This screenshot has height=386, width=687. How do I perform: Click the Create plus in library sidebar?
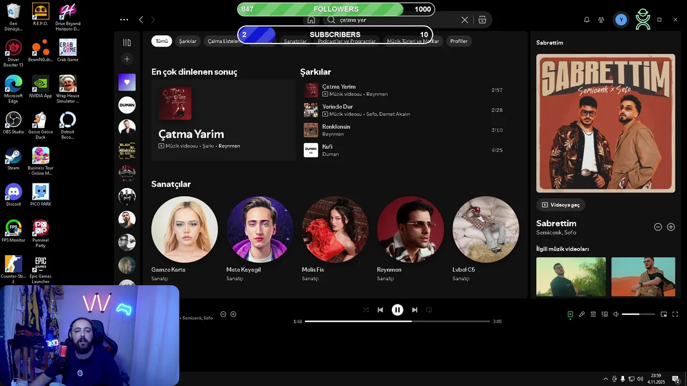(127, 59)
